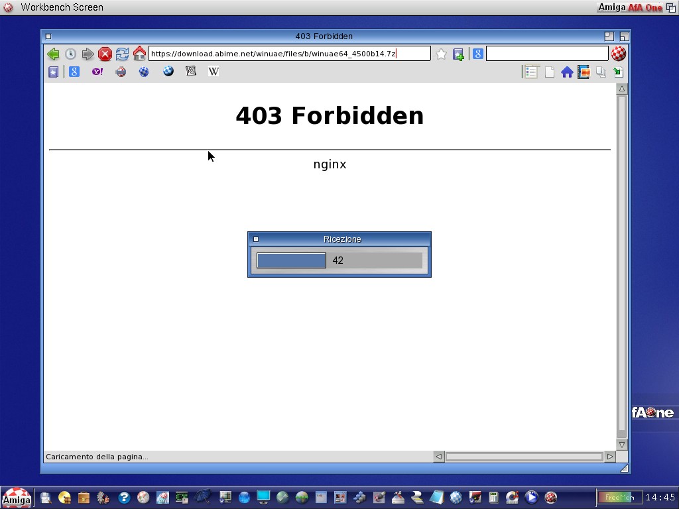
Task: Click the forward arrow button
Action: click(88, 54)
